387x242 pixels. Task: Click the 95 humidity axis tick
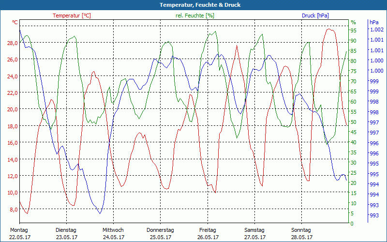pos(354,30)
